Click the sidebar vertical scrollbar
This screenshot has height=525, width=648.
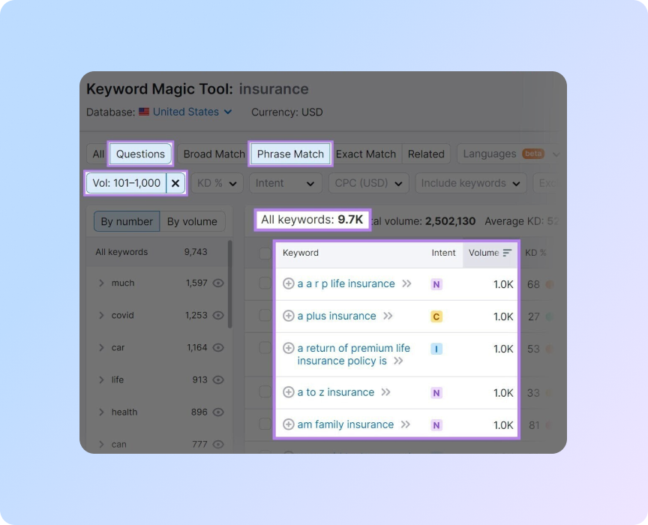click(x=229, y=285)
